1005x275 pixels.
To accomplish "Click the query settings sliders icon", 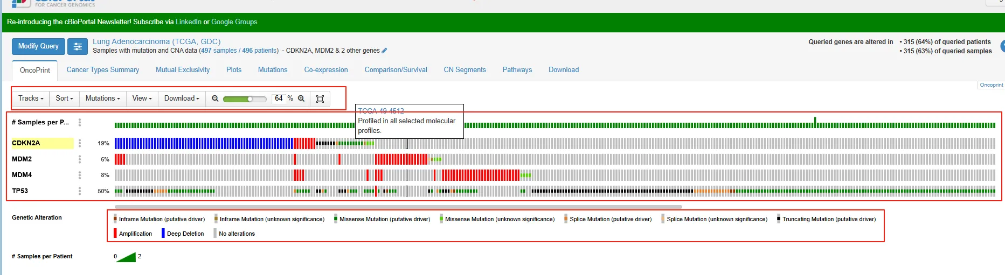I will pos(78,47).
